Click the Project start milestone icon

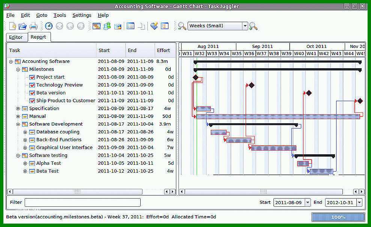[x=32, y=77]
